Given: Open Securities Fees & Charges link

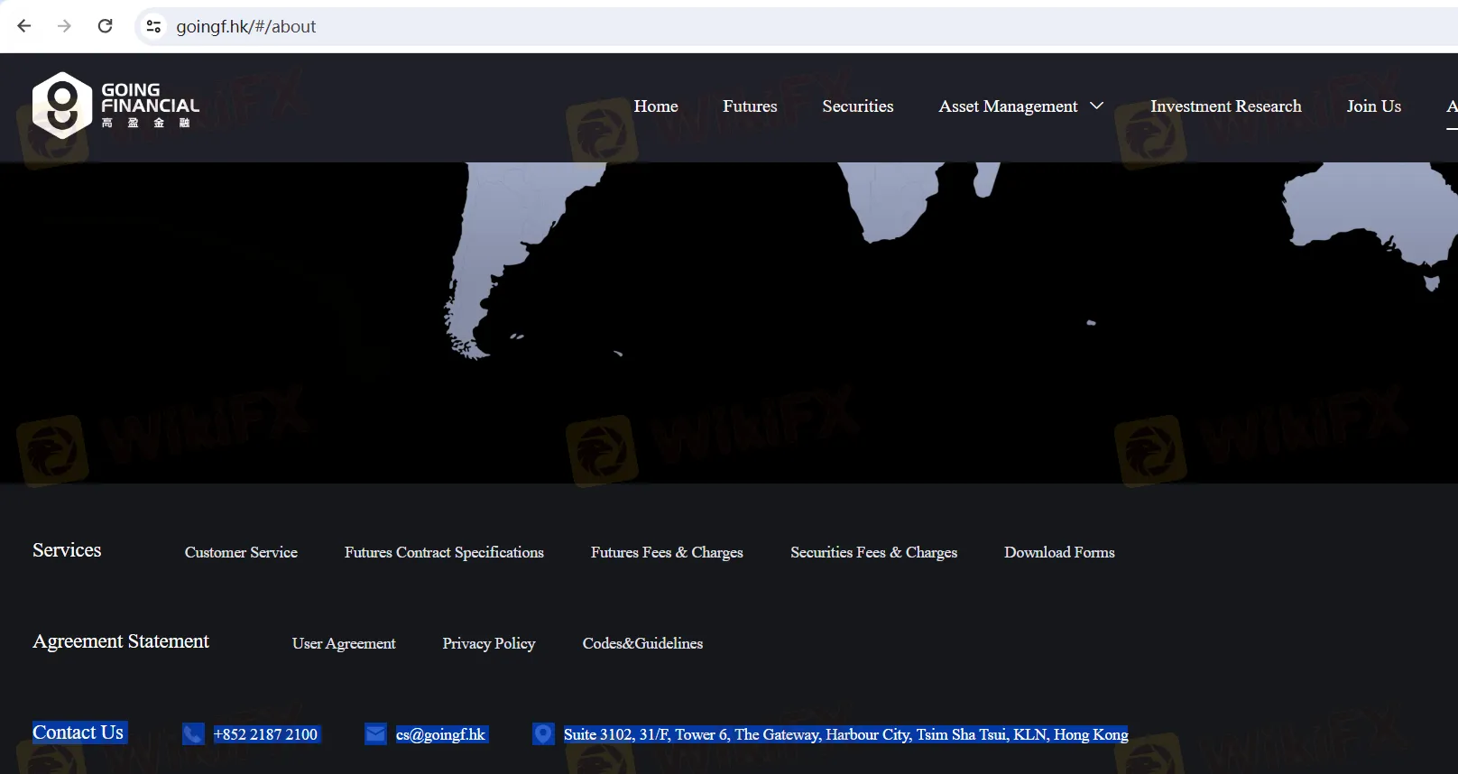Looking at the screenshot, I should click(x=873, y=552).
